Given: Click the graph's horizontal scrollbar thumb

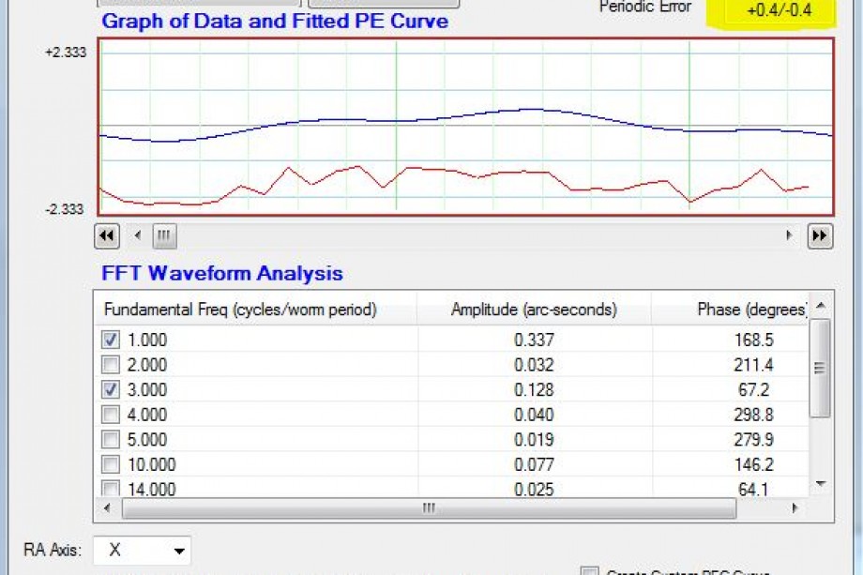Looking at the screenshot, I should [x=164, y=236].
